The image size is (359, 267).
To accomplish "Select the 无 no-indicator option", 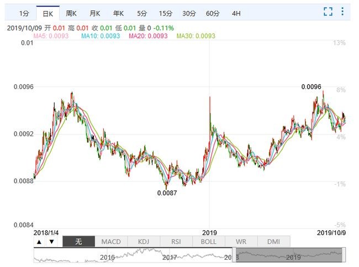I will [78, 242].
